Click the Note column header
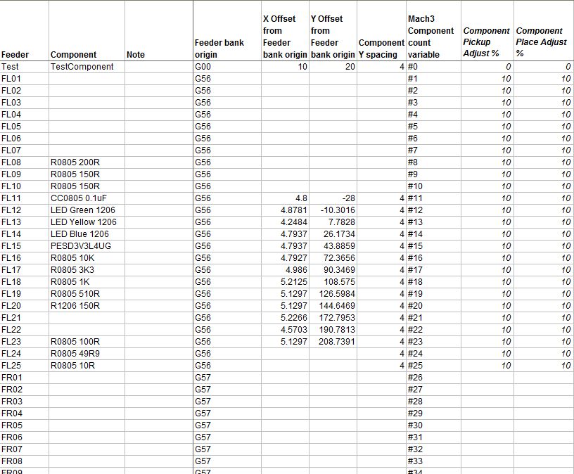This screenshot has width=574, height=474. [x=135, y=54]
